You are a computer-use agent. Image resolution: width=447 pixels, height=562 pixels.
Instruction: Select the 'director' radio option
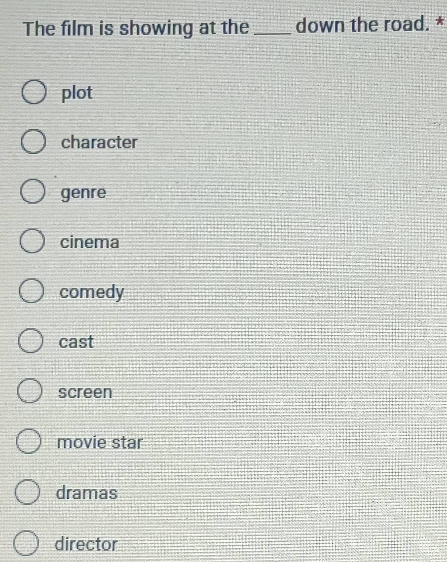[26, 543]
